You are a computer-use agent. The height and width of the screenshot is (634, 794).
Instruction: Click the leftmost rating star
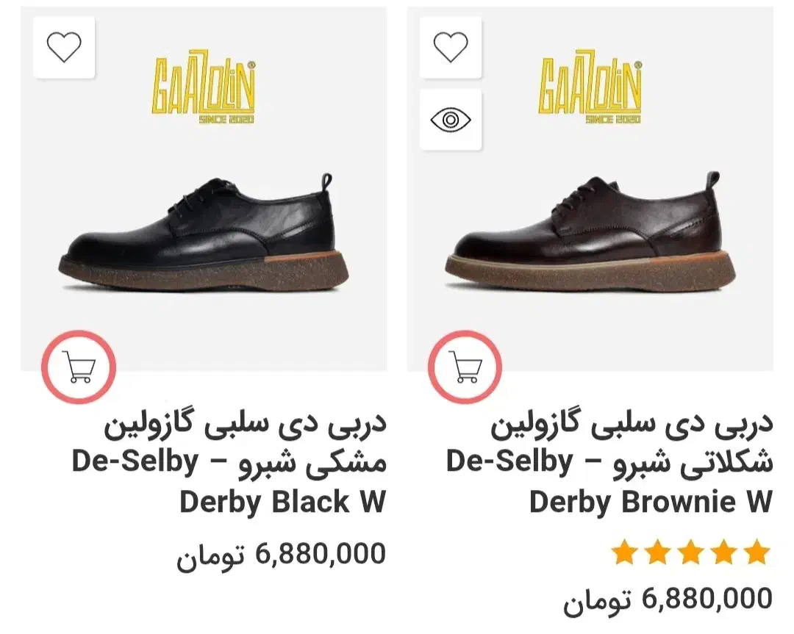[x=624, y=552]
